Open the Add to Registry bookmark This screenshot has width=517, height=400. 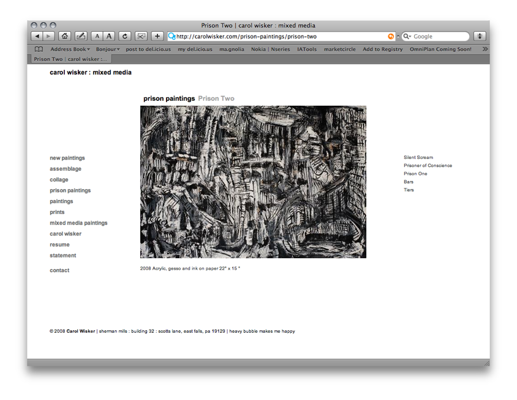click(x=383, y=50)
